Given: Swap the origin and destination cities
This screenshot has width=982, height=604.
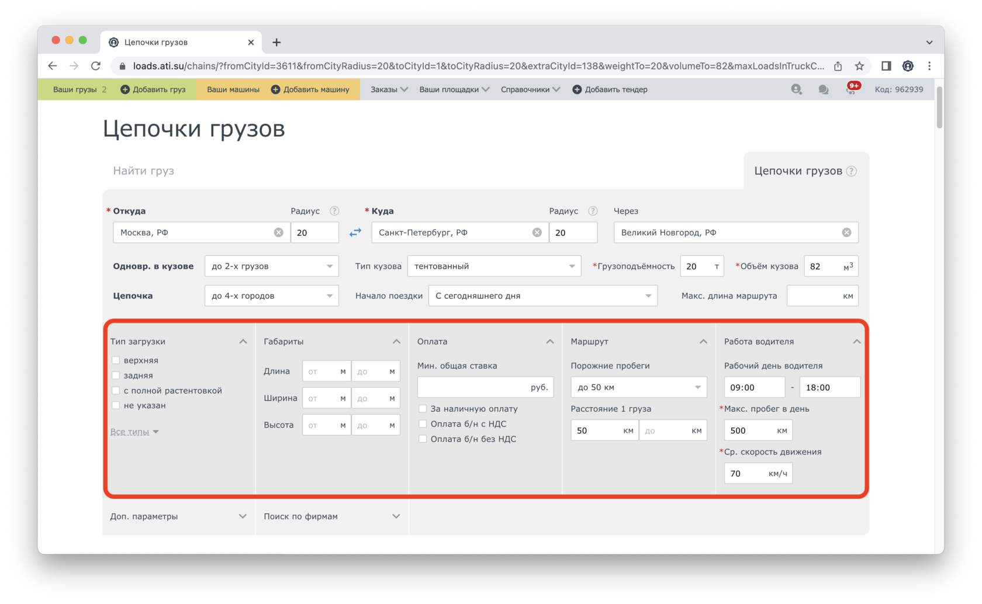Looking at the screenshot, I should [x=355, y=232].
